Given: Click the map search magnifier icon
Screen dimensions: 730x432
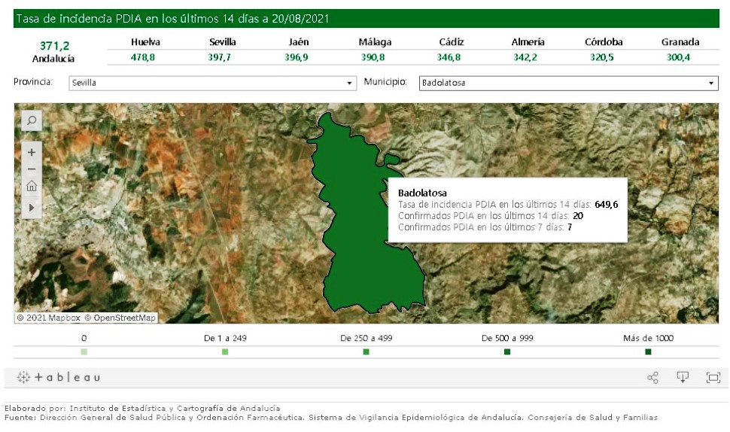Looking at the screenshot, I should coord(32,120).
